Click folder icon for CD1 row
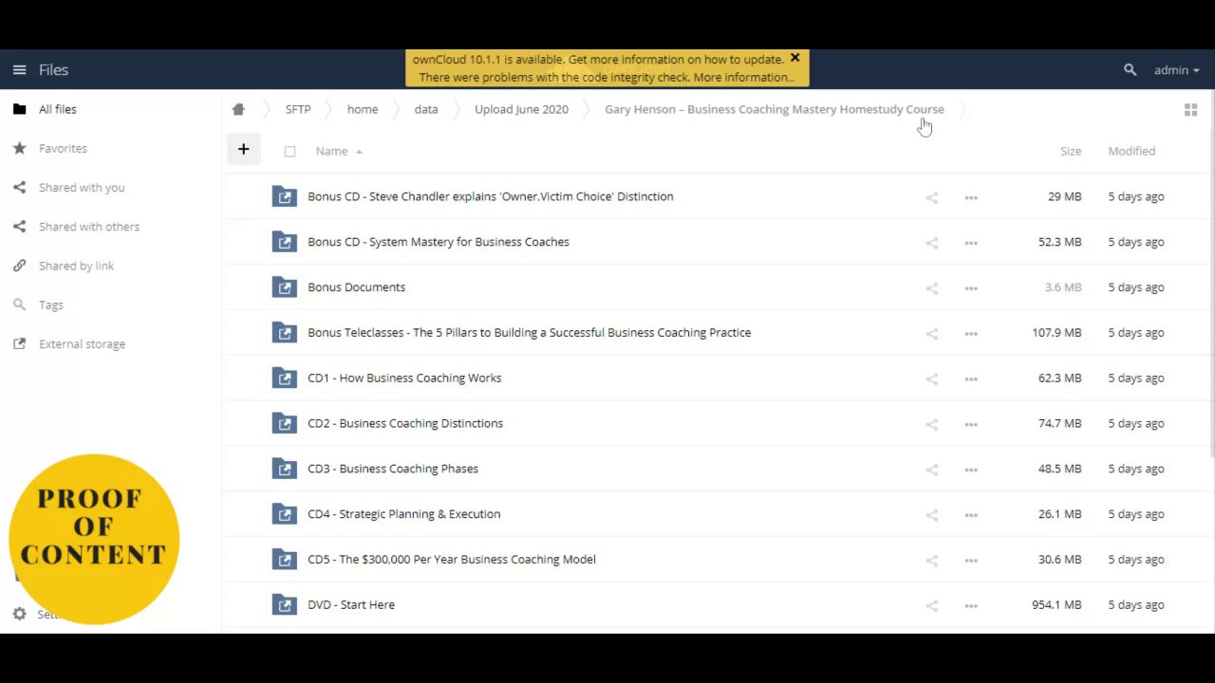The image size is (1215, 683). click(x=284, y=378)
